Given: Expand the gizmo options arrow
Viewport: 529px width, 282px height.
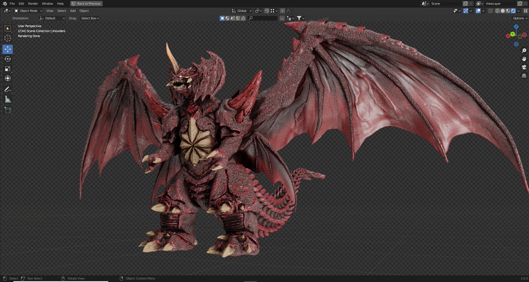Looking at the screenshot, I should pos(471,11).
